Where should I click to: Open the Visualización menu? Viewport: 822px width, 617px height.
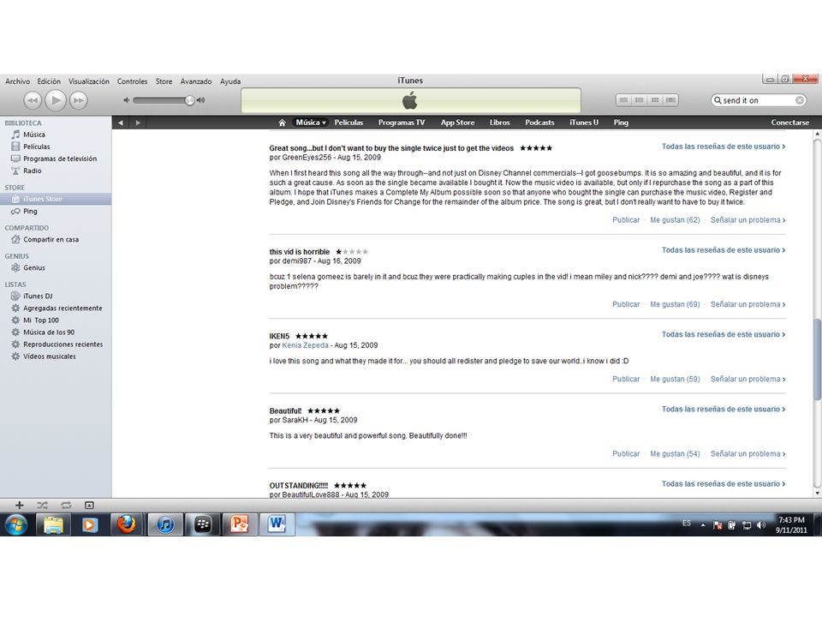pos(88,81)
